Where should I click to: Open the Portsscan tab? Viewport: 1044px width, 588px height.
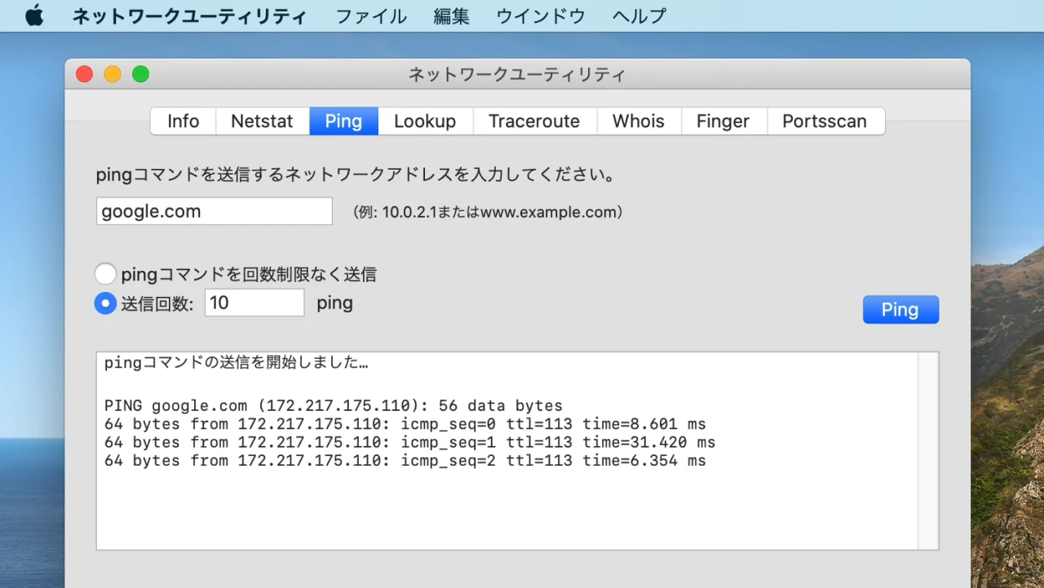tap(825, 121)
